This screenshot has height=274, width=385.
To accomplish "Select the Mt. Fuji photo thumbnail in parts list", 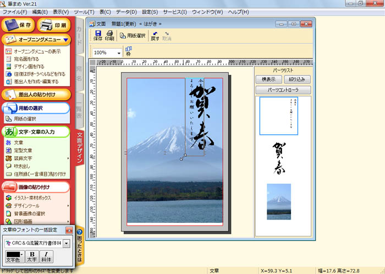I will [x=279, y=202].
